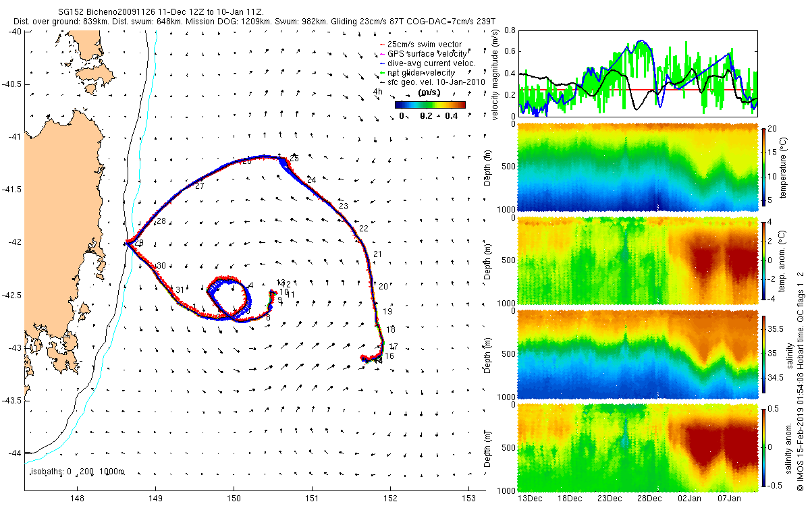Screen dimensions: 810x506
Task: Click the '13Dec' date tick on the time axis
Action: (x=529, y=499)
